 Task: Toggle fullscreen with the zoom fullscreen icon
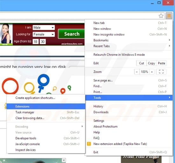pyautogui.click(x=161, y=72)
